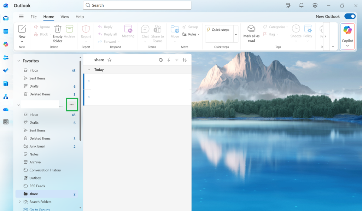This screenshot has height=211, width=362.
Task: Open the Org Explorer sidebar icon
Action: click(x=6, y=96)
